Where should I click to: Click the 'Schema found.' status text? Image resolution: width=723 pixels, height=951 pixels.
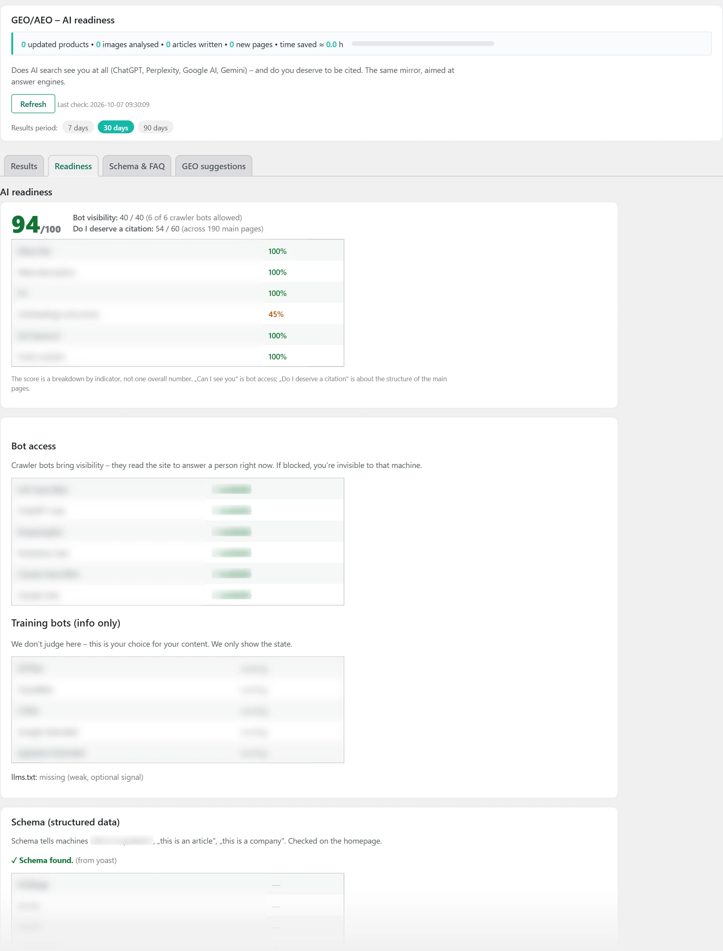42,860
